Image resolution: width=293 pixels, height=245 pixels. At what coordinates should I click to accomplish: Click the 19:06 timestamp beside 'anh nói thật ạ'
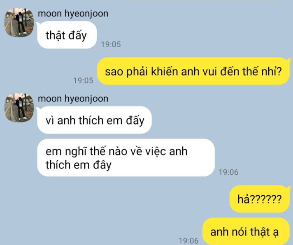point(188,241)
